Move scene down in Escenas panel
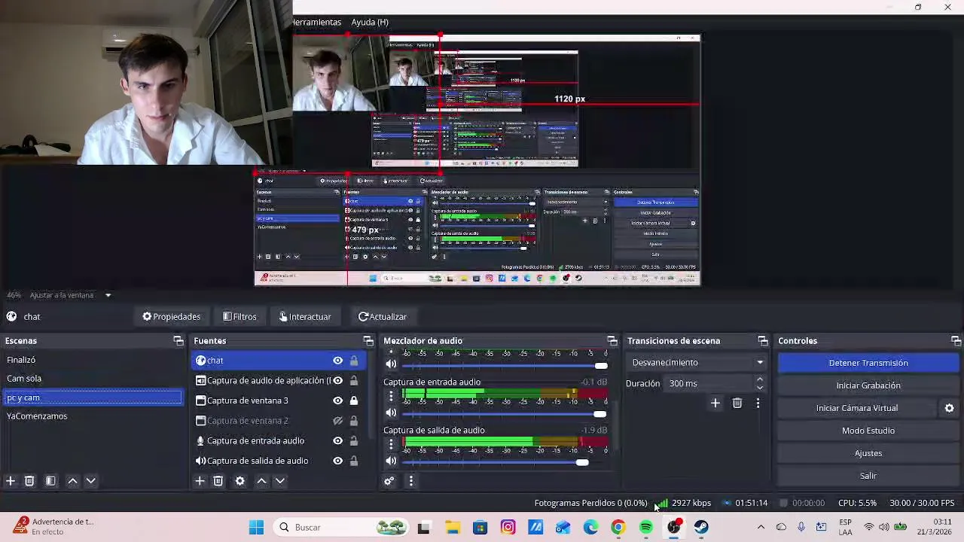The image size is (964, 542). point(90,481)
